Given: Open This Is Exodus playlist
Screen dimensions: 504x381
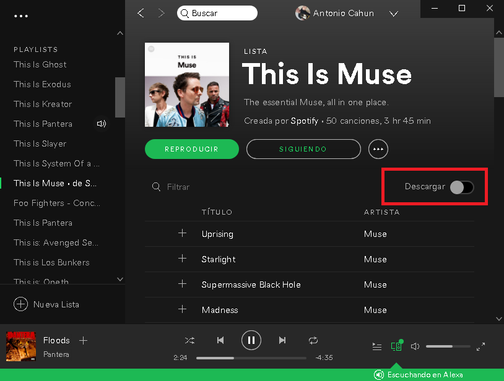Looking at the screenshot, I should [x=42, y=84].
